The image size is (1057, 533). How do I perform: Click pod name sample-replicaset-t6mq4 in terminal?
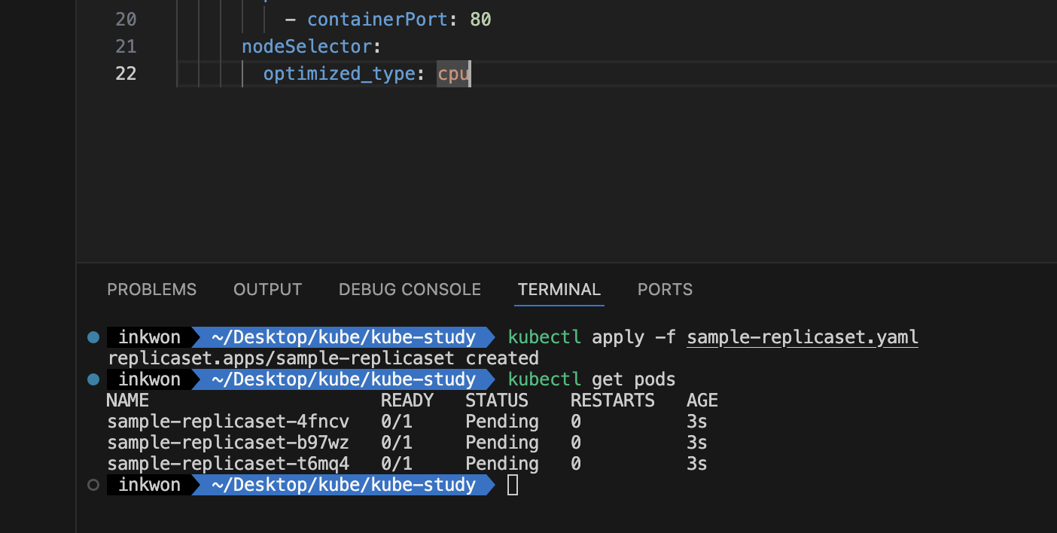[228, 464]
